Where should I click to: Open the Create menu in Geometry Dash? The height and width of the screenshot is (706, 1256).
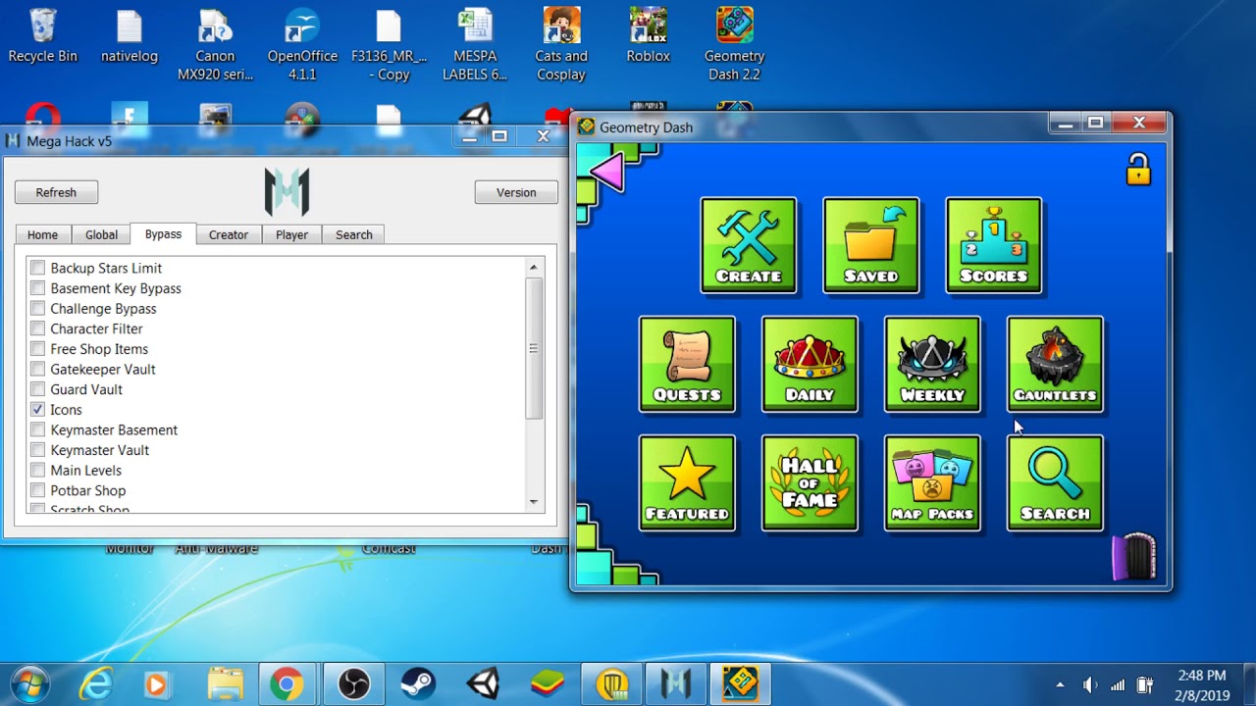click(748, 245)
